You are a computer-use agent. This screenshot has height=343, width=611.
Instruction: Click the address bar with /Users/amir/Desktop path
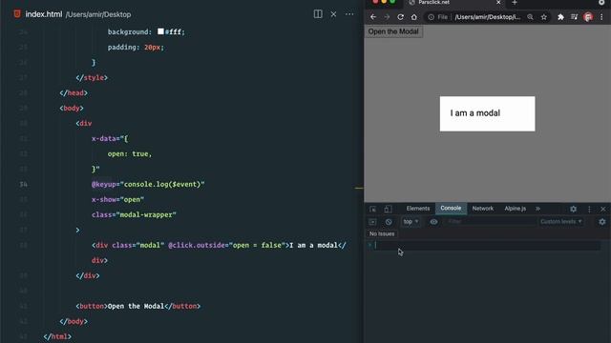tap(488, 17)
